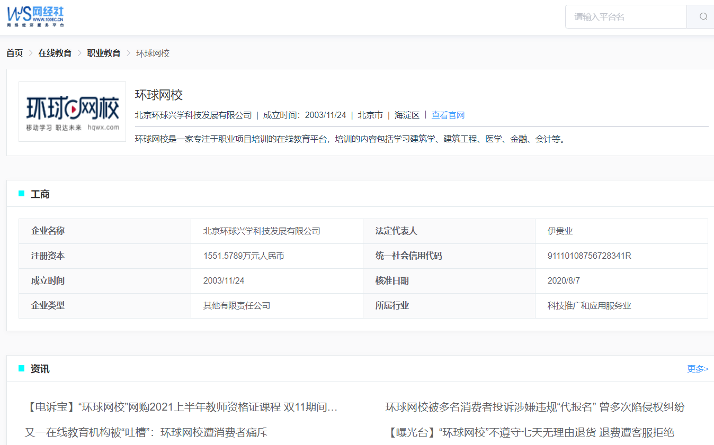Image resolution: width=714 pixels, height=445 pixels.
Task: Click the 所属行业 label
Action: coord(392,306)
